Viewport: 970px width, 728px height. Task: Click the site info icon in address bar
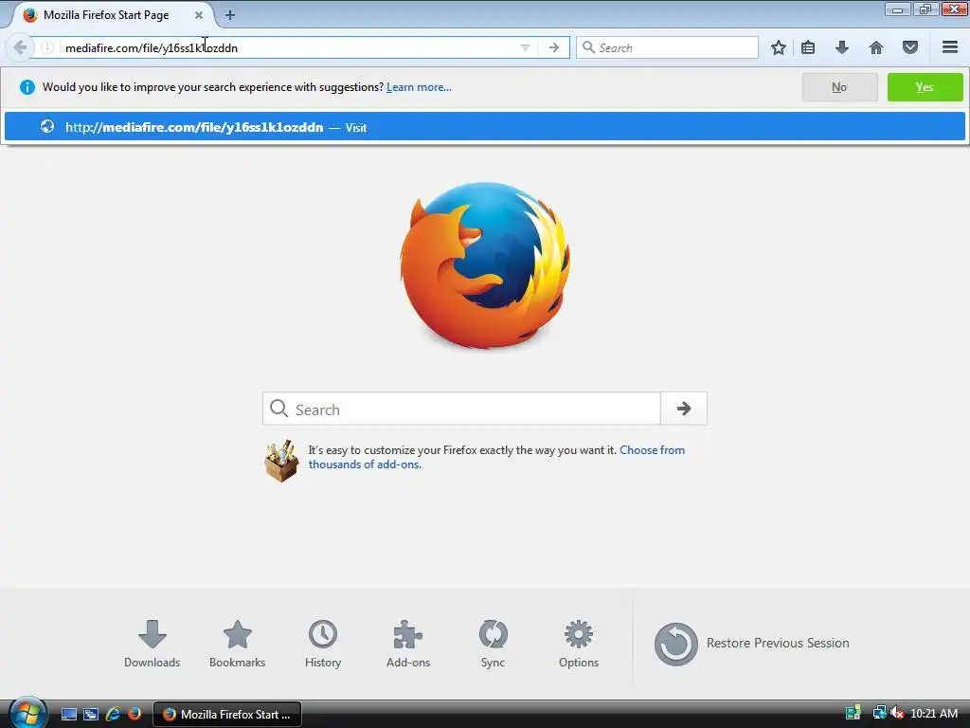point(47,47)
